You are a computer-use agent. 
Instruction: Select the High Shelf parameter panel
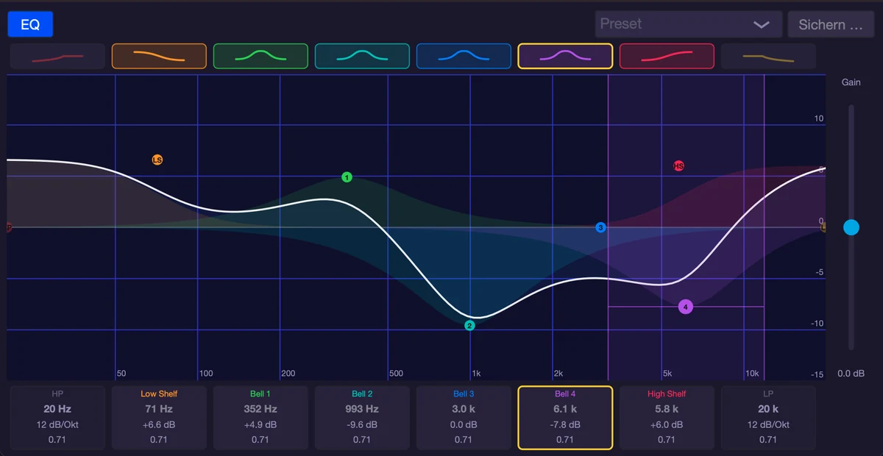(x=667, y=417)
